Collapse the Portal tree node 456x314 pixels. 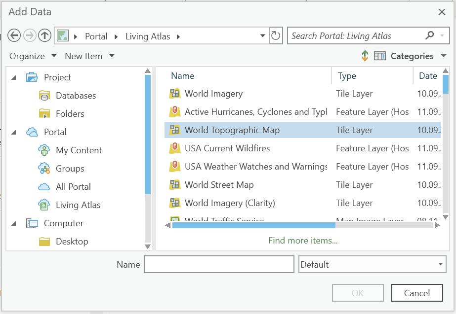[x=14, y=132]
